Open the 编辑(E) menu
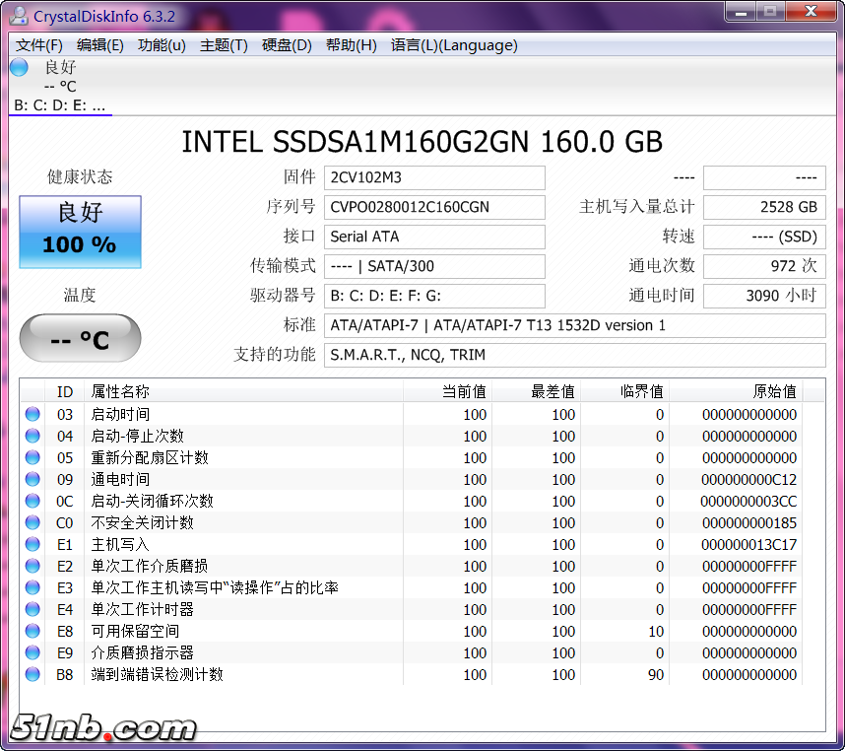This screenshot has height=751, width=845. pos(100,45)
